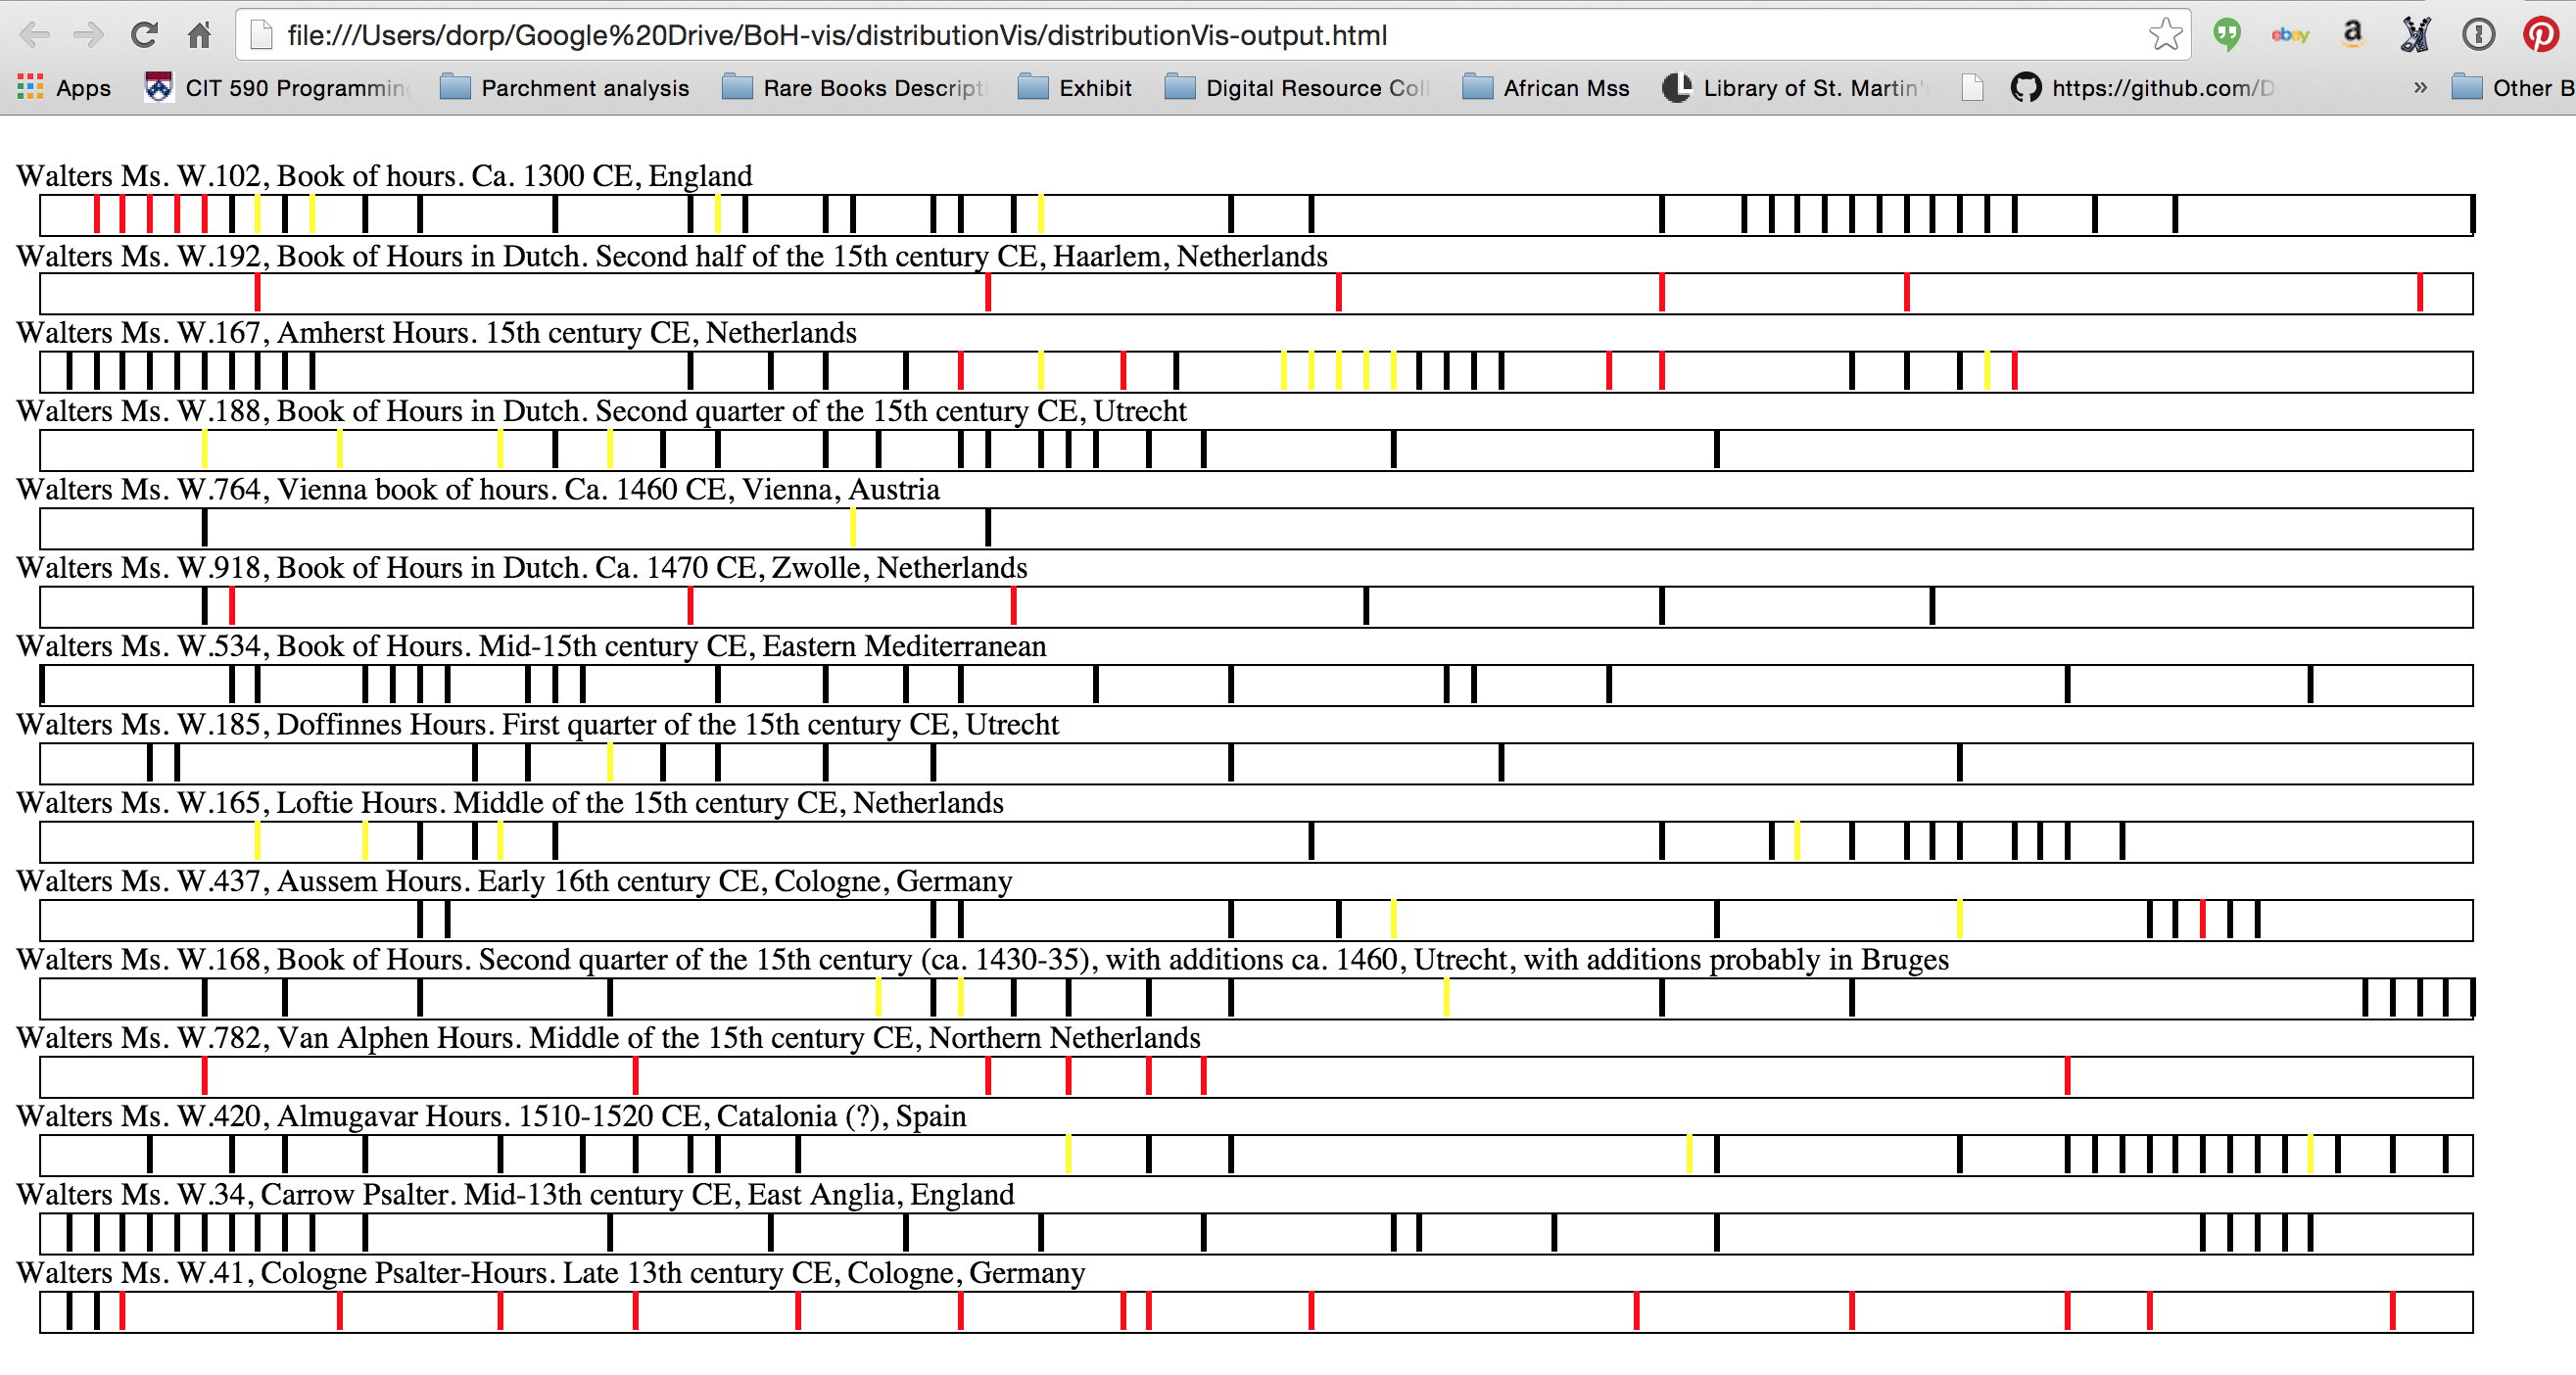
Task: Click last red marker in W.167 bar
Action: tap(2014, 371)
